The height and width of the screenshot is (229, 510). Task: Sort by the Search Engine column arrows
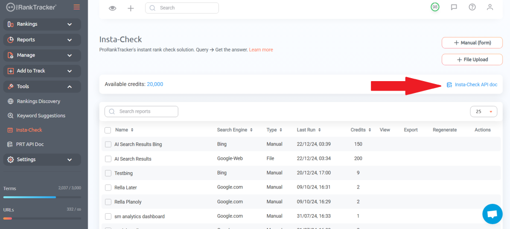251,130
